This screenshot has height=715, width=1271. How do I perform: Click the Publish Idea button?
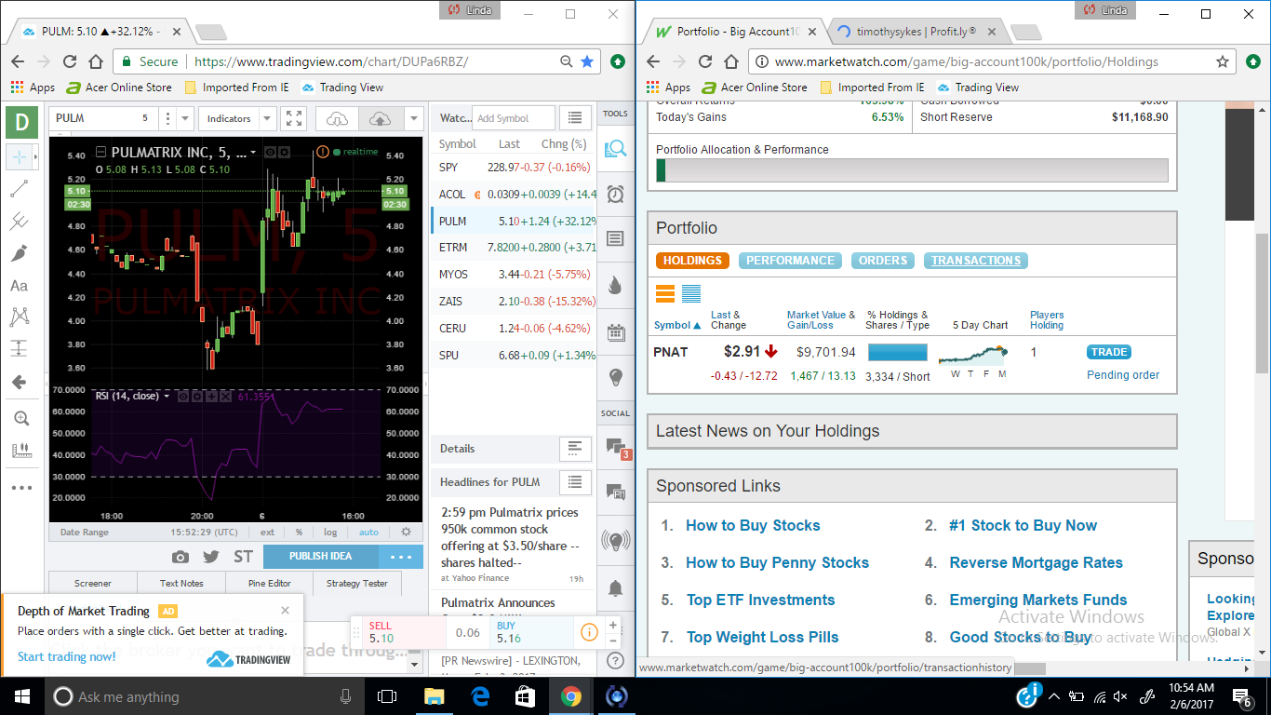321,557
